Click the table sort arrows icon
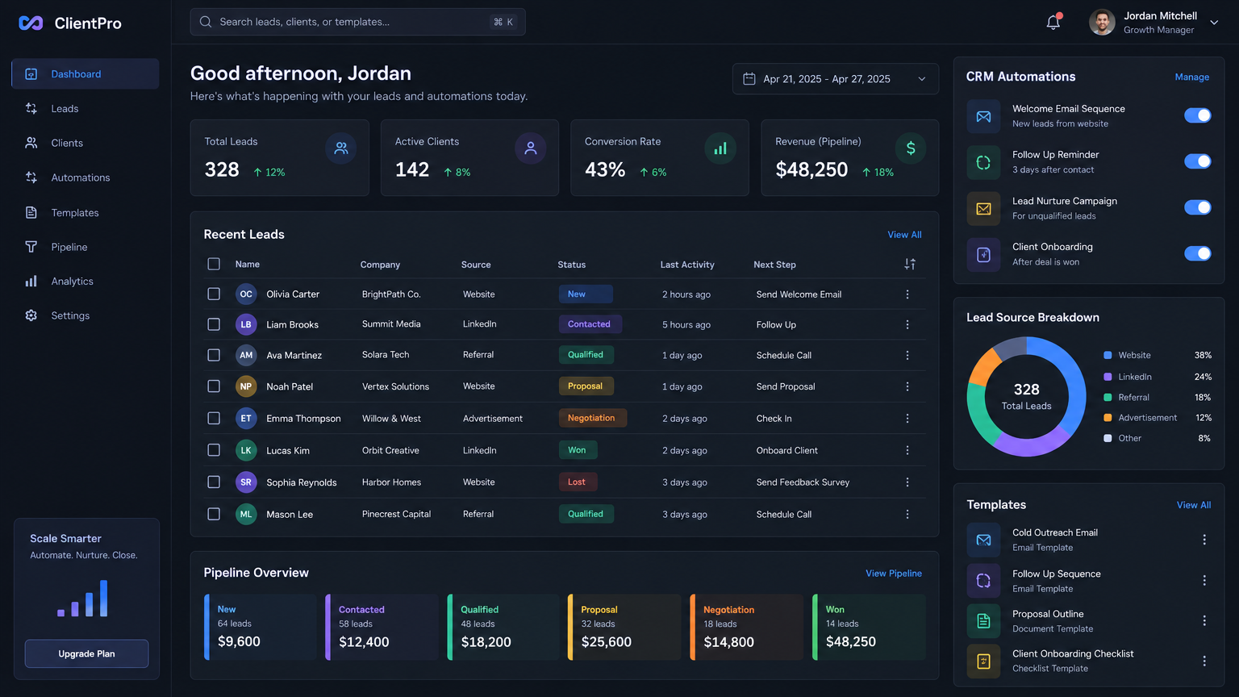Screen dimensions: 1239x697 pos(910,264)
